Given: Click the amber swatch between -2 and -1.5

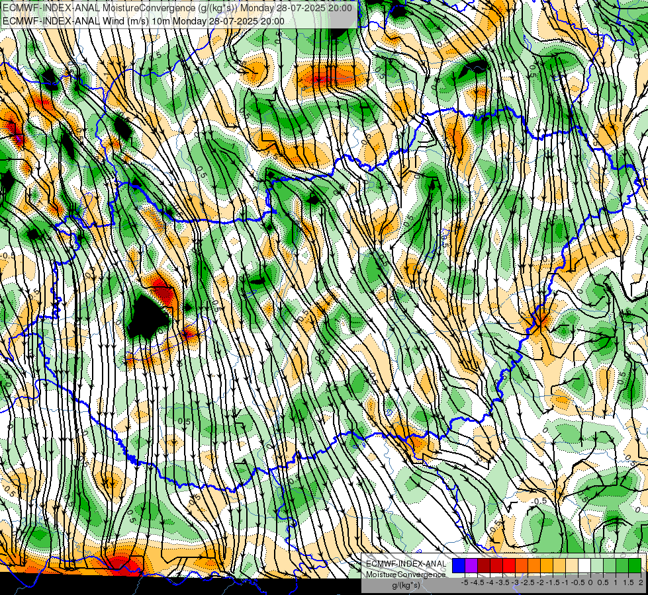Looking at the screenshot, I should click(x=547, y=565).
